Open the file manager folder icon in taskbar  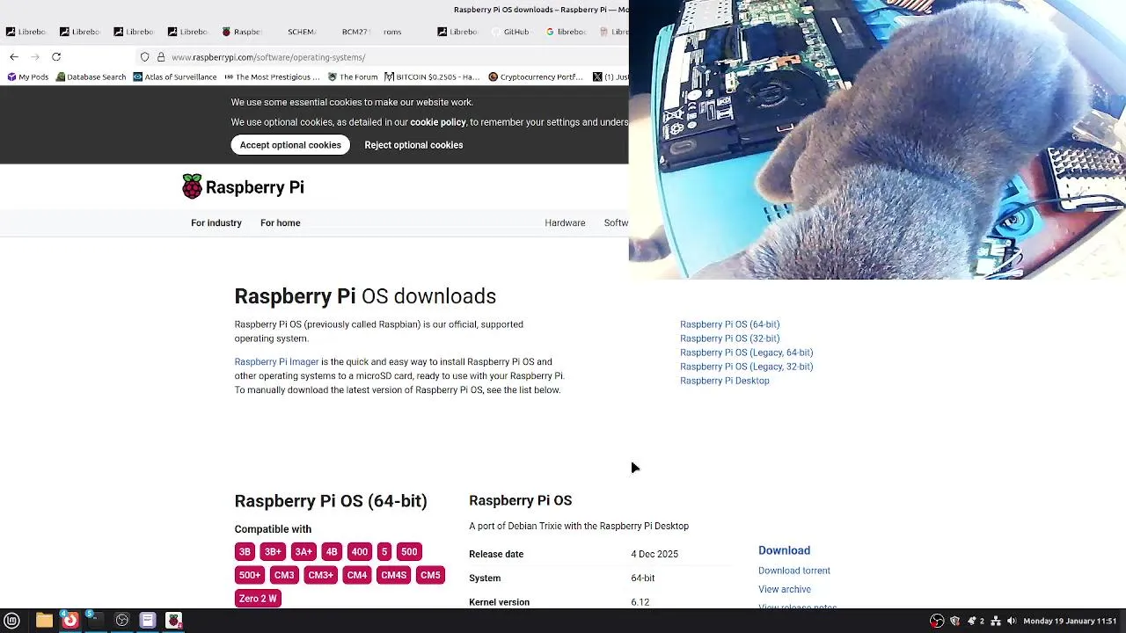44,621
